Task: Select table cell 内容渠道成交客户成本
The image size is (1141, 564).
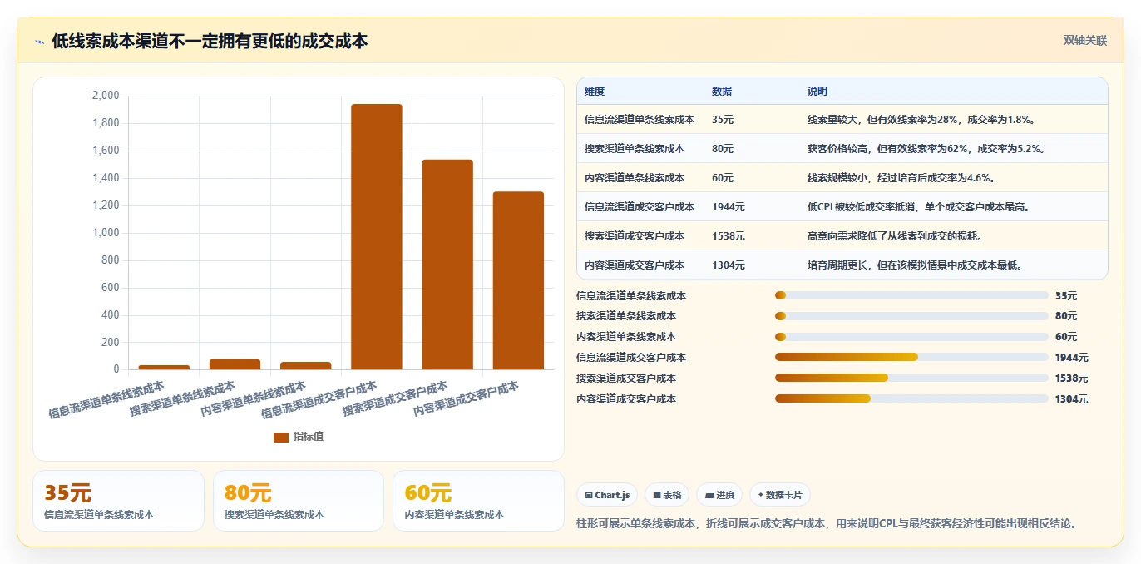Action: coord(635,265)
